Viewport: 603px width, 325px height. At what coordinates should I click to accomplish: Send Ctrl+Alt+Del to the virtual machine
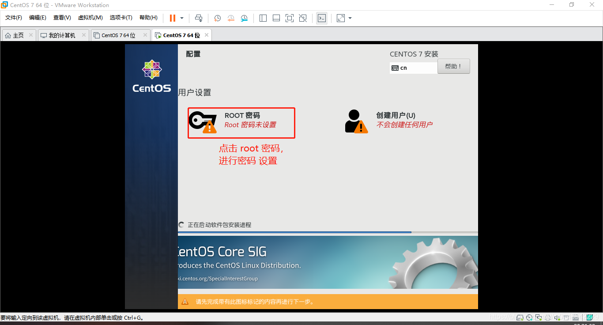coord(199,18)
